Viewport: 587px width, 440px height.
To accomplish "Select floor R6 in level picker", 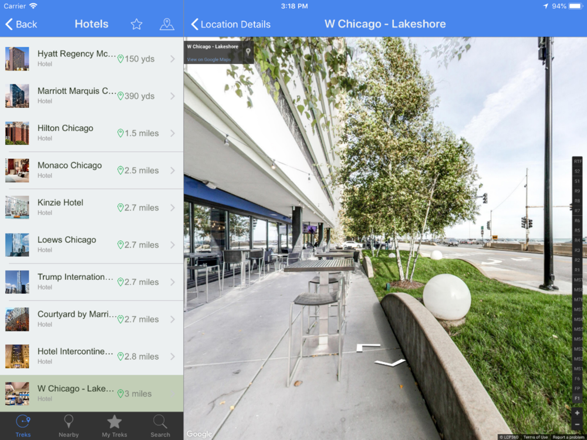I will click(x=578, y=221).
